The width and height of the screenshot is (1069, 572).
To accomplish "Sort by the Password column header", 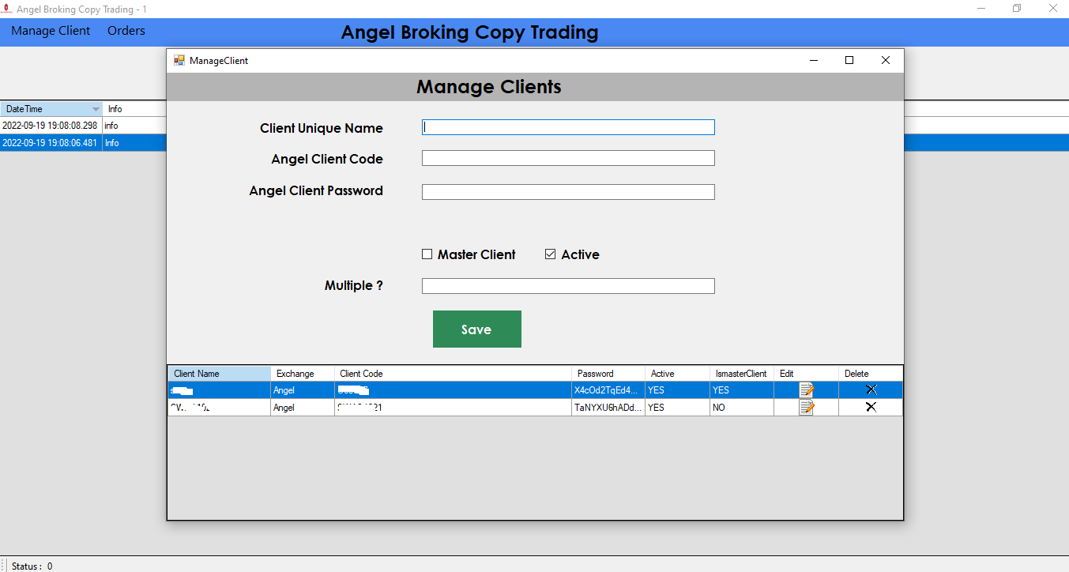I will [608, 374].
